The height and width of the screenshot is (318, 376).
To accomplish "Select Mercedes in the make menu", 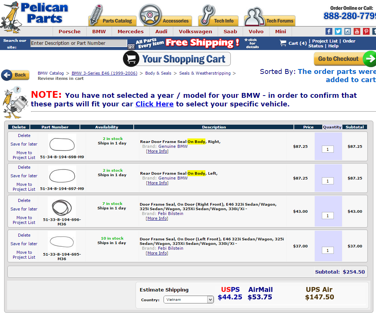I will (x=131, y=31).
